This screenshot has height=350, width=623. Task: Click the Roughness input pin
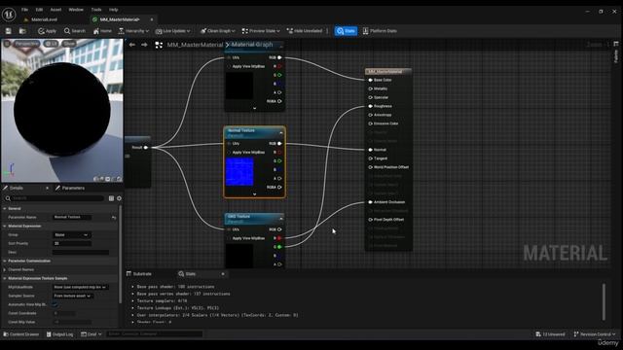[370, 106]
